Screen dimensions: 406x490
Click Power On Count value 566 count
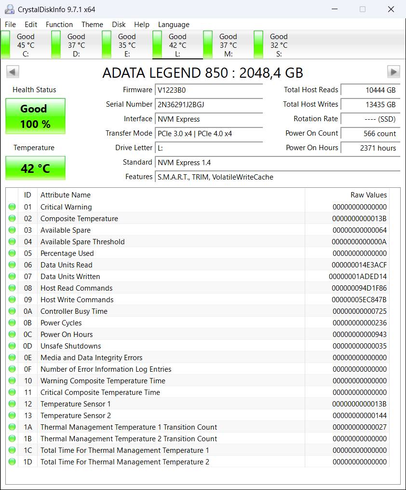point(370,134)
